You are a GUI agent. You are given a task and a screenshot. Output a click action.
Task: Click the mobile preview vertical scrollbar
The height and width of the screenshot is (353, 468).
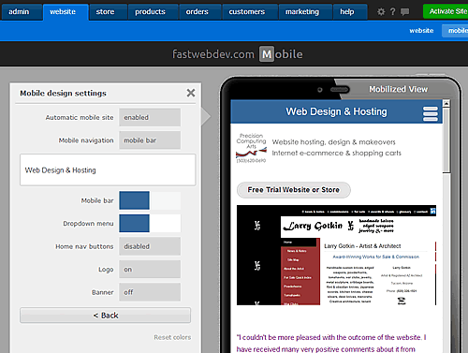tap(446, 140)
